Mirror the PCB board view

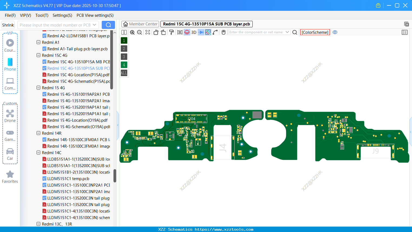[179, 32]
